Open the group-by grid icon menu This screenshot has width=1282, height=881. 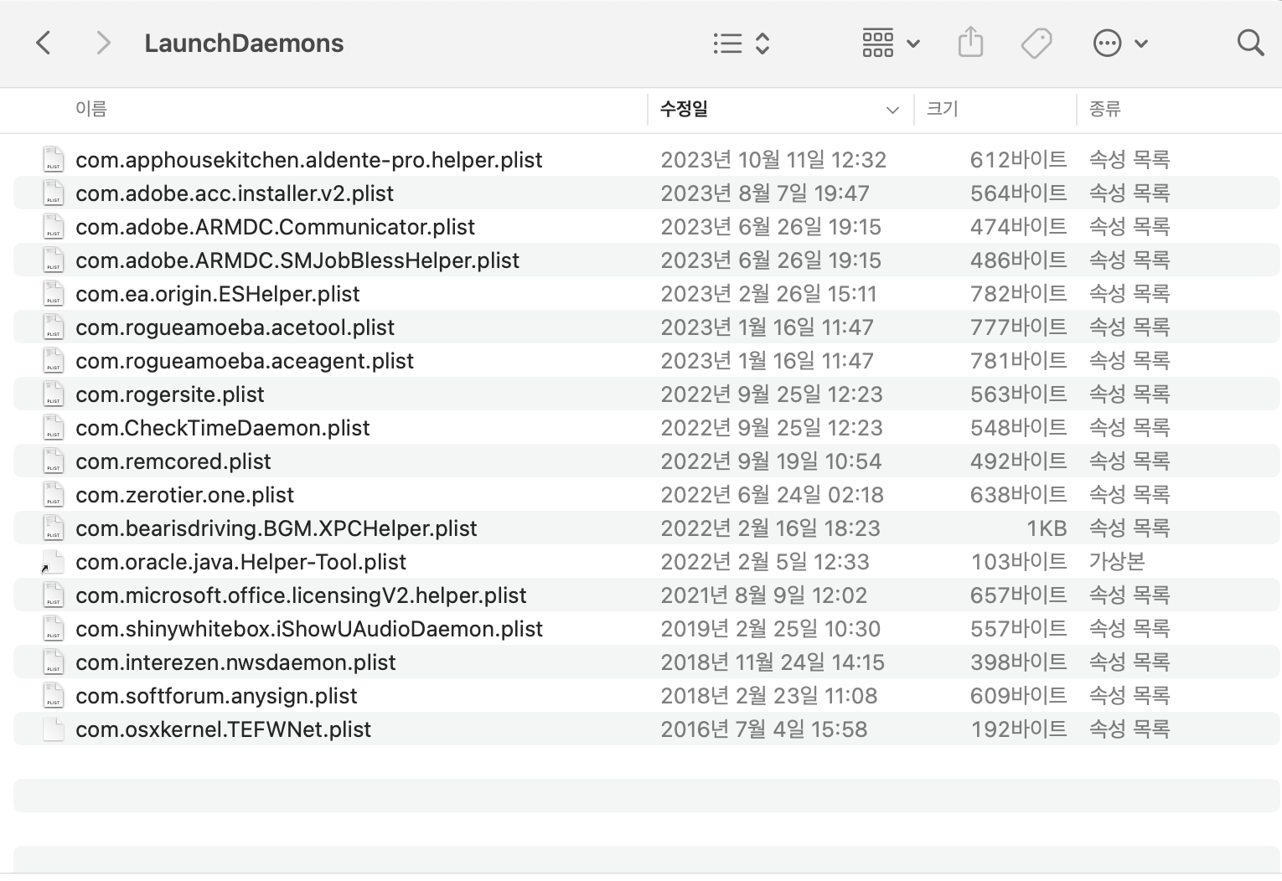[x=878, y=43]
